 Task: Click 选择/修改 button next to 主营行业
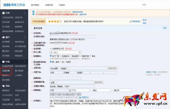pos(112,68)
